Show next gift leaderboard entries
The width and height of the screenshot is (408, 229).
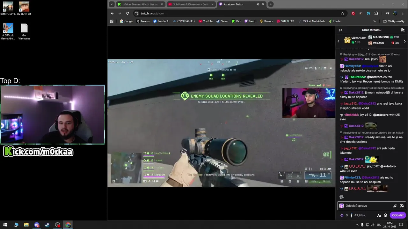point(405,41)
